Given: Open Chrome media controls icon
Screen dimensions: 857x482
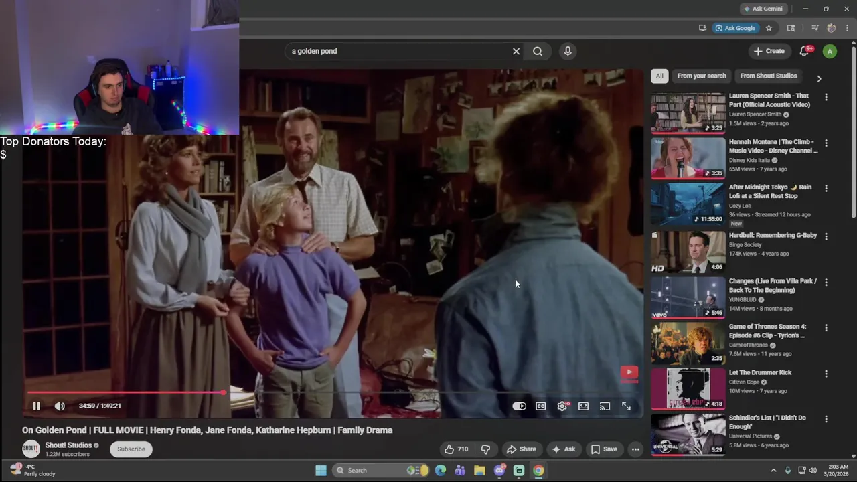Looking at the screenshot, I should coord(815,28).
